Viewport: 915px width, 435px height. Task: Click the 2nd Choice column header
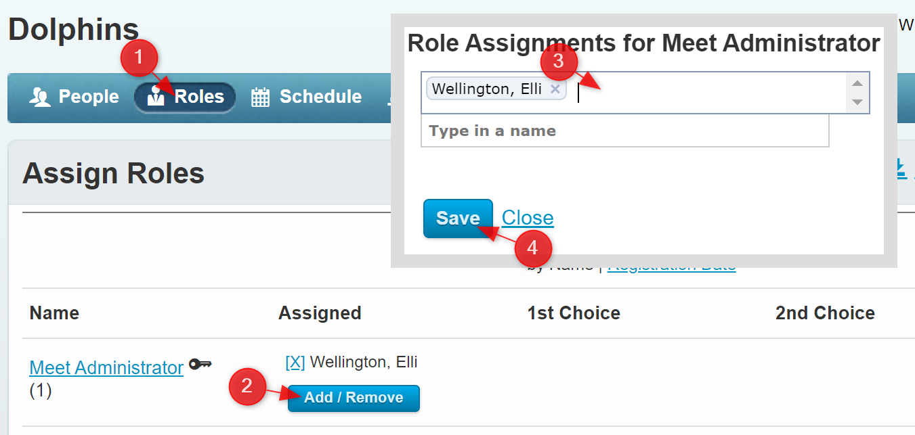(x=825, y=313)
